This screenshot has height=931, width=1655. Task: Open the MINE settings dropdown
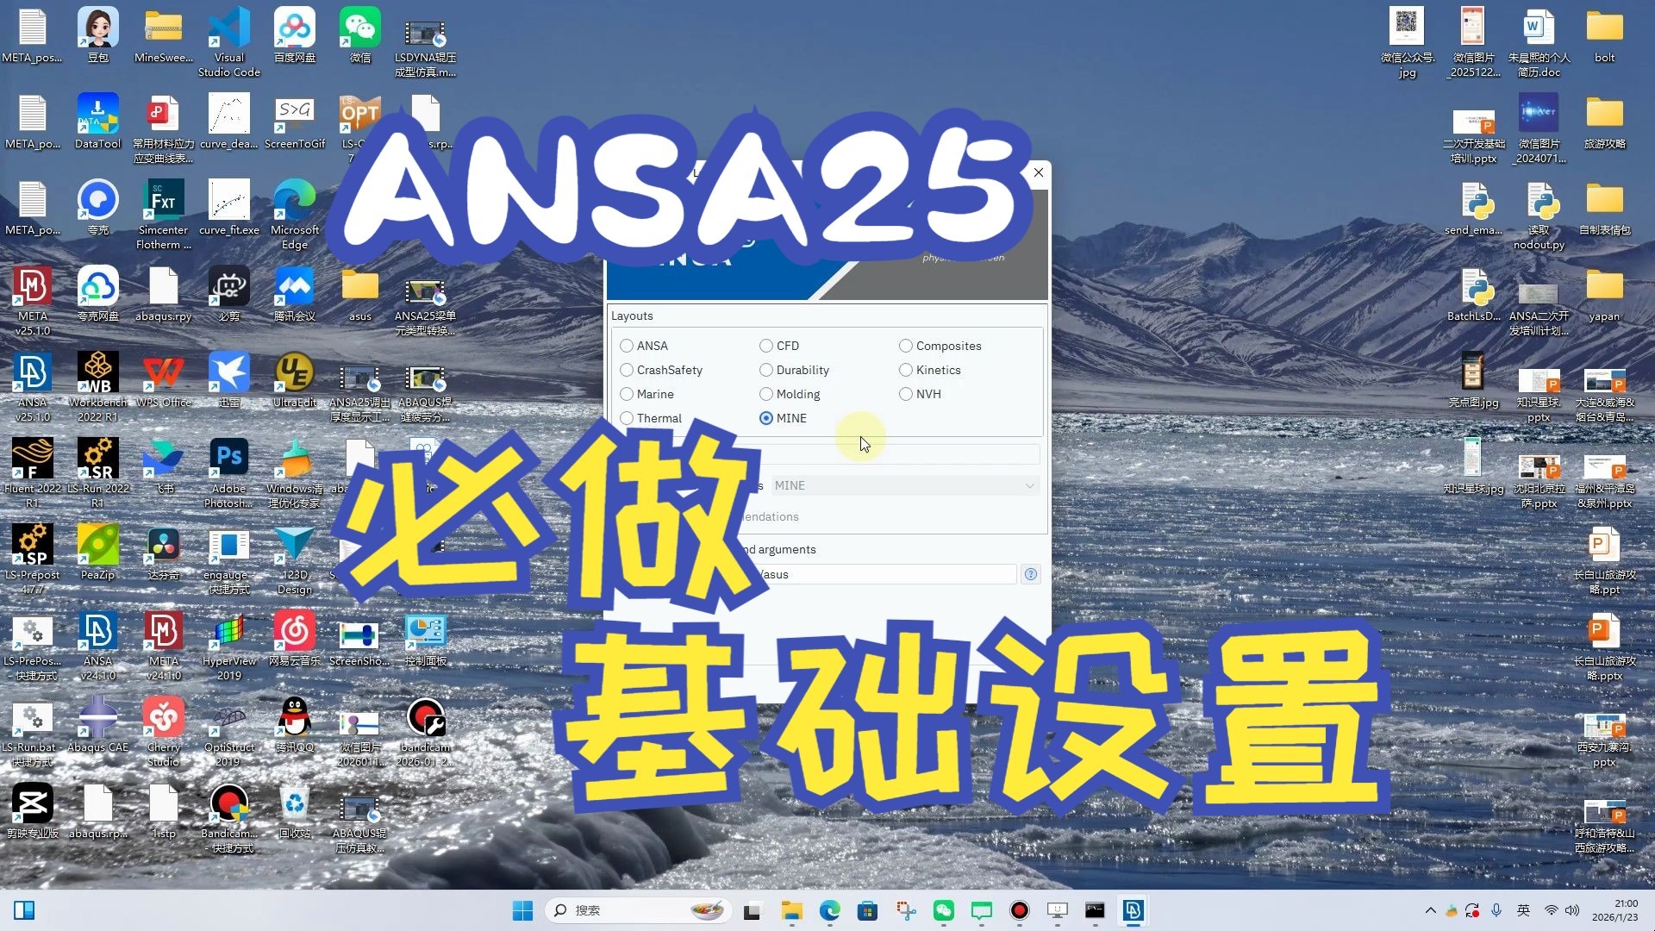pyautogui.click(x=904, y=485)
